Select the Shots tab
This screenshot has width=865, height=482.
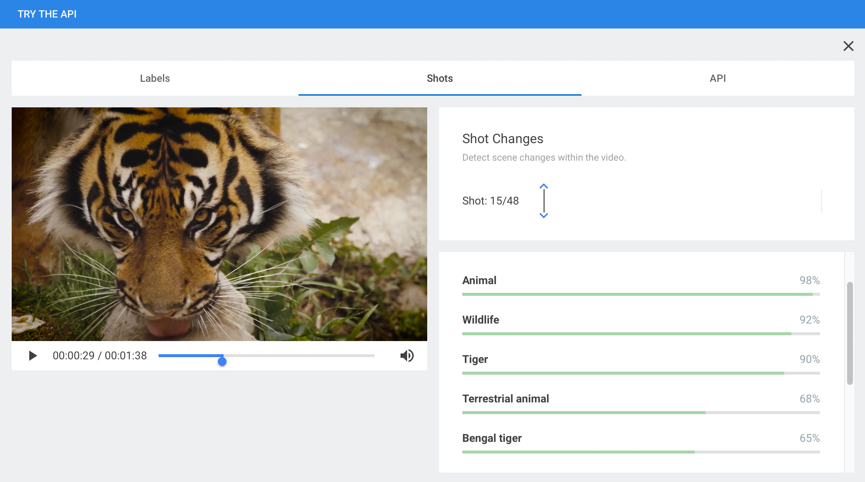coord(440,79)
